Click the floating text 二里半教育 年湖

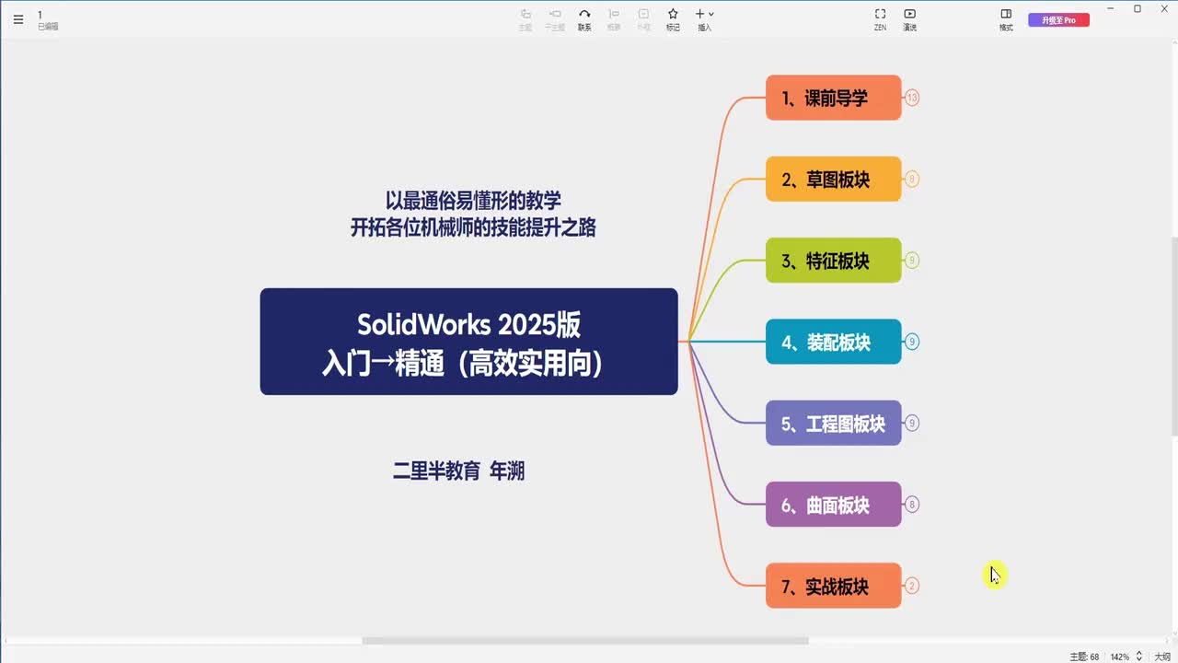click(x=458, y=471)
